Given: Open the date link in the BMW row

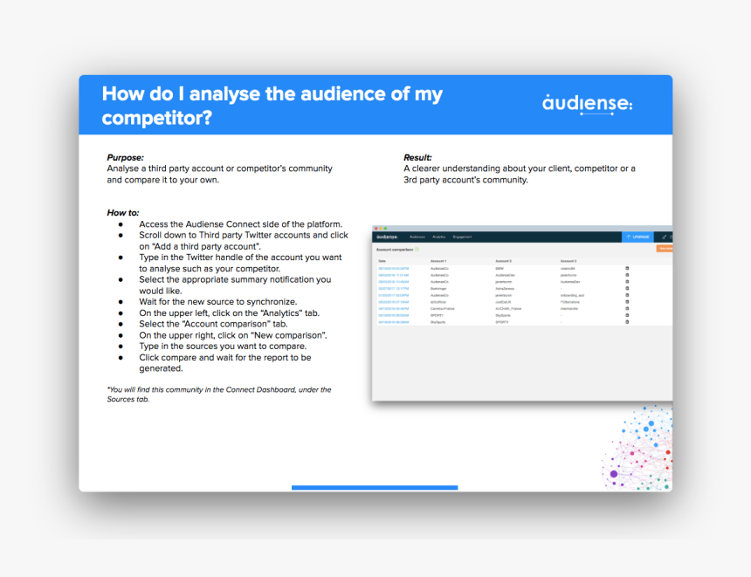Looking at the screenshot, I should click(x=393, y=269).
